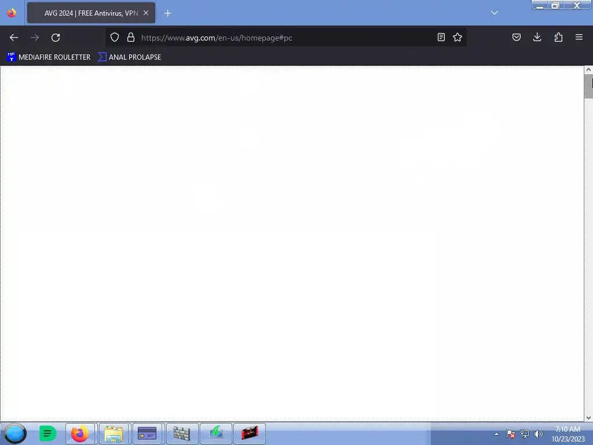The image size is (593, 445).
Task: Open the Start menu orb
Action: (15, 433)
